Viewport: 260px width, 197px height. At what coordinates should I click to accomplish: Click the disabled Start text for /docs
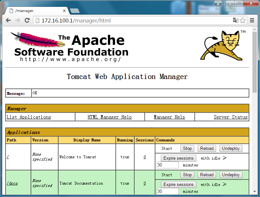point(167,175)
